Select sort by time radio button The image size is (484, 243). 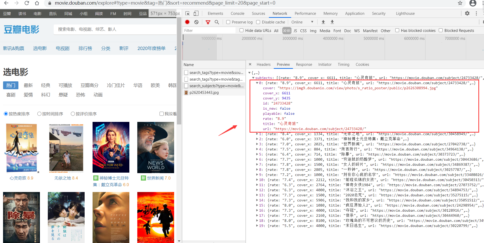point(39,114)
